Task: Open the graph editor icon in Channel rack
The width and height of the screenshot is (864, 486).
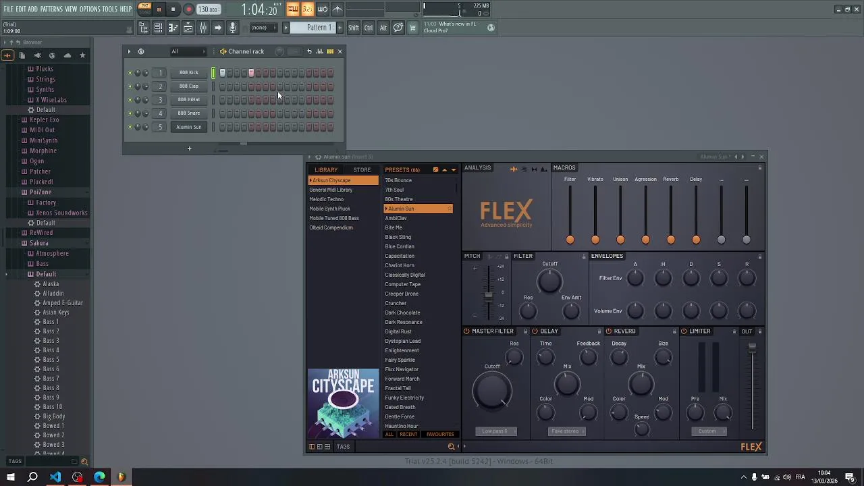Action: tap(320, 51)
